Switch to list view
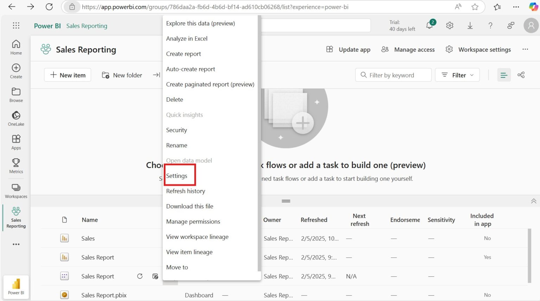The width and height of the screenshot is (540, 301). click(504, 75)
